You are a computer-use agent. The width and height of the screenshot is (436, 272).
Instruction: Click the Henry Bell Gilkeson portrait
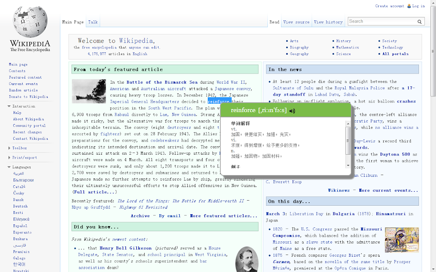(x=247, y=259)
